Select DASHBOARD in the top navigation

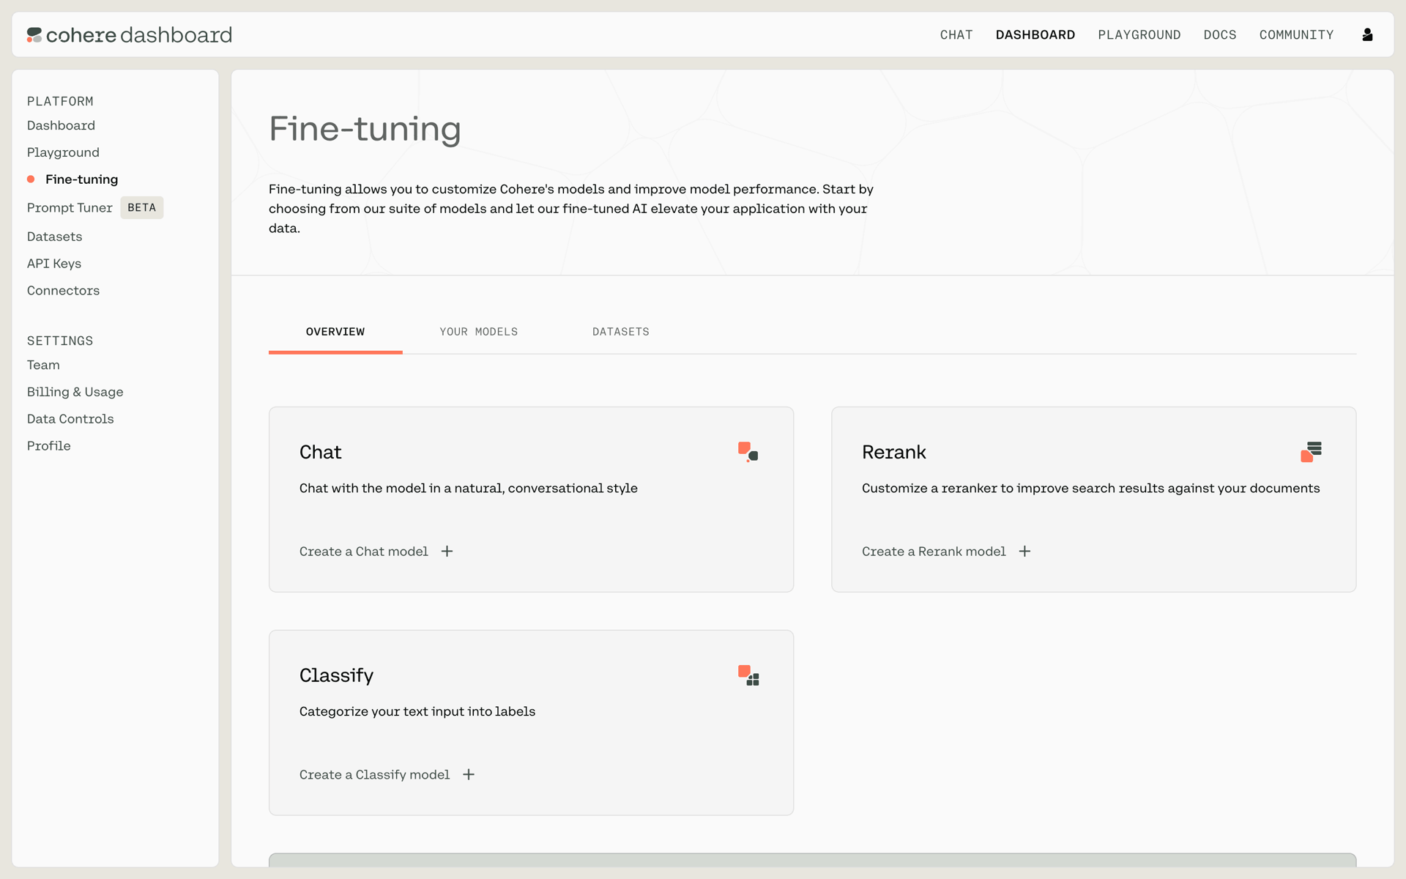[1035, 34]
